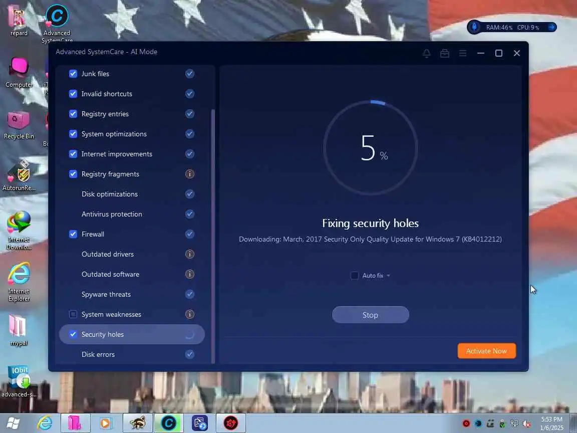Screen dimensions: 577x433
Task: Open the raccoon icon taskbar app
Action: point(137,423)
